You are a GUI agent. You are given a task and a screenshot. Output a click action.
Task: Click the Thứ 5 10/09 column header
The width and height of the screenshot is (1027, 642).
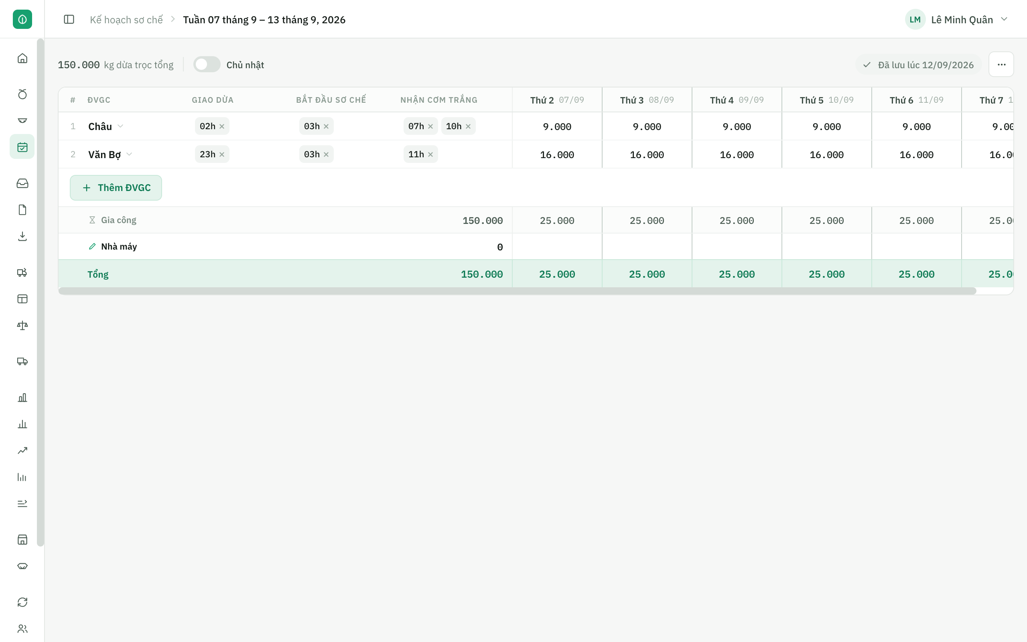[827, 100]
